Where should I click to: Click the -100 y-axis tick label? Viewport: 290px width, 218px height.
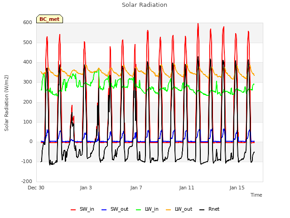pos(27,162)
